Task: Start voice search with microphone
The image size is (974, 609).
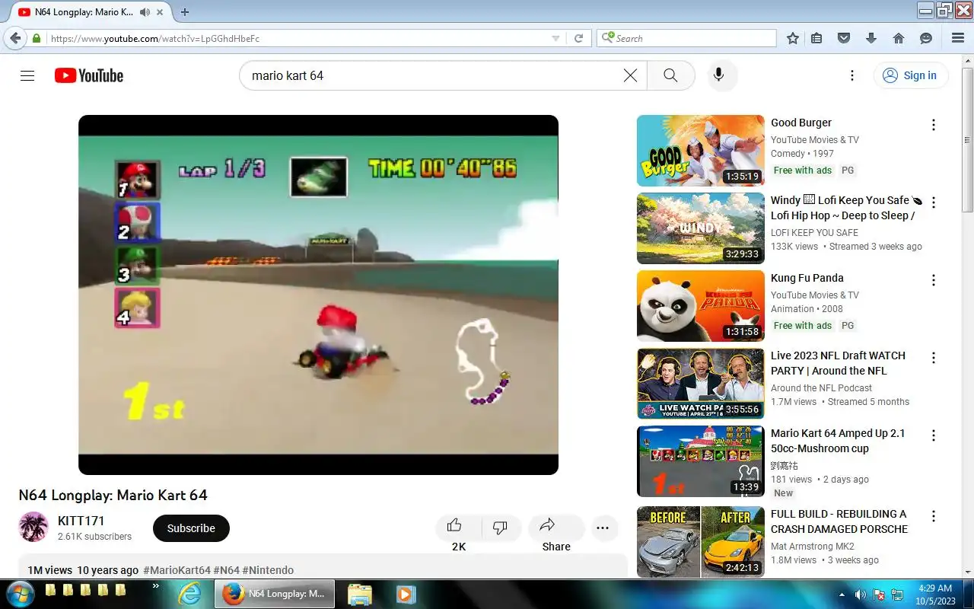Action: click(x=718, y=75)
